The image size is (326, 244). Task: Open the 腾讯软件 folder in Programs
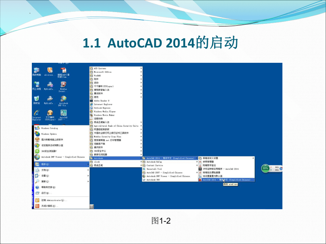coord(116,93)
